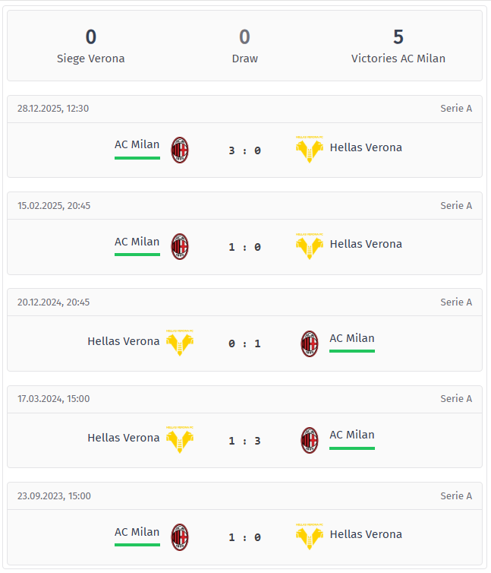Image resolution: width=491 pixels, height=573 pixels.
Task: Open Hellas Verona link in 15.02.2025 match
Action: pos(366,244)
